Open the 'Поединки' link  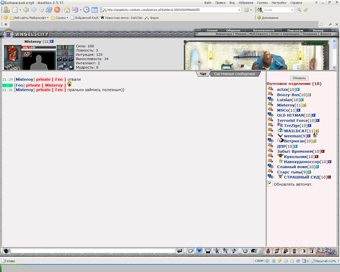tap(310, 34)
